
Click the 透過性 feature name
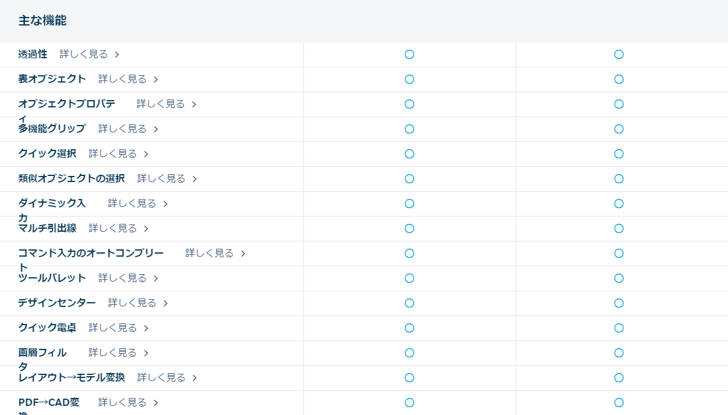[x=33, y=55]
